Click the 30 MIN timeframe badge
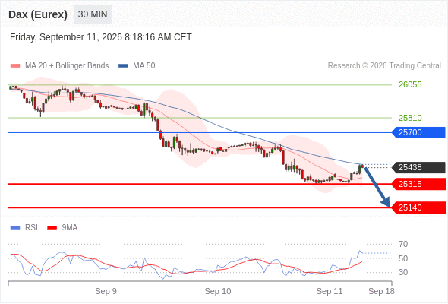The width and height of the screenshot is (448, 304). (93, 14)
